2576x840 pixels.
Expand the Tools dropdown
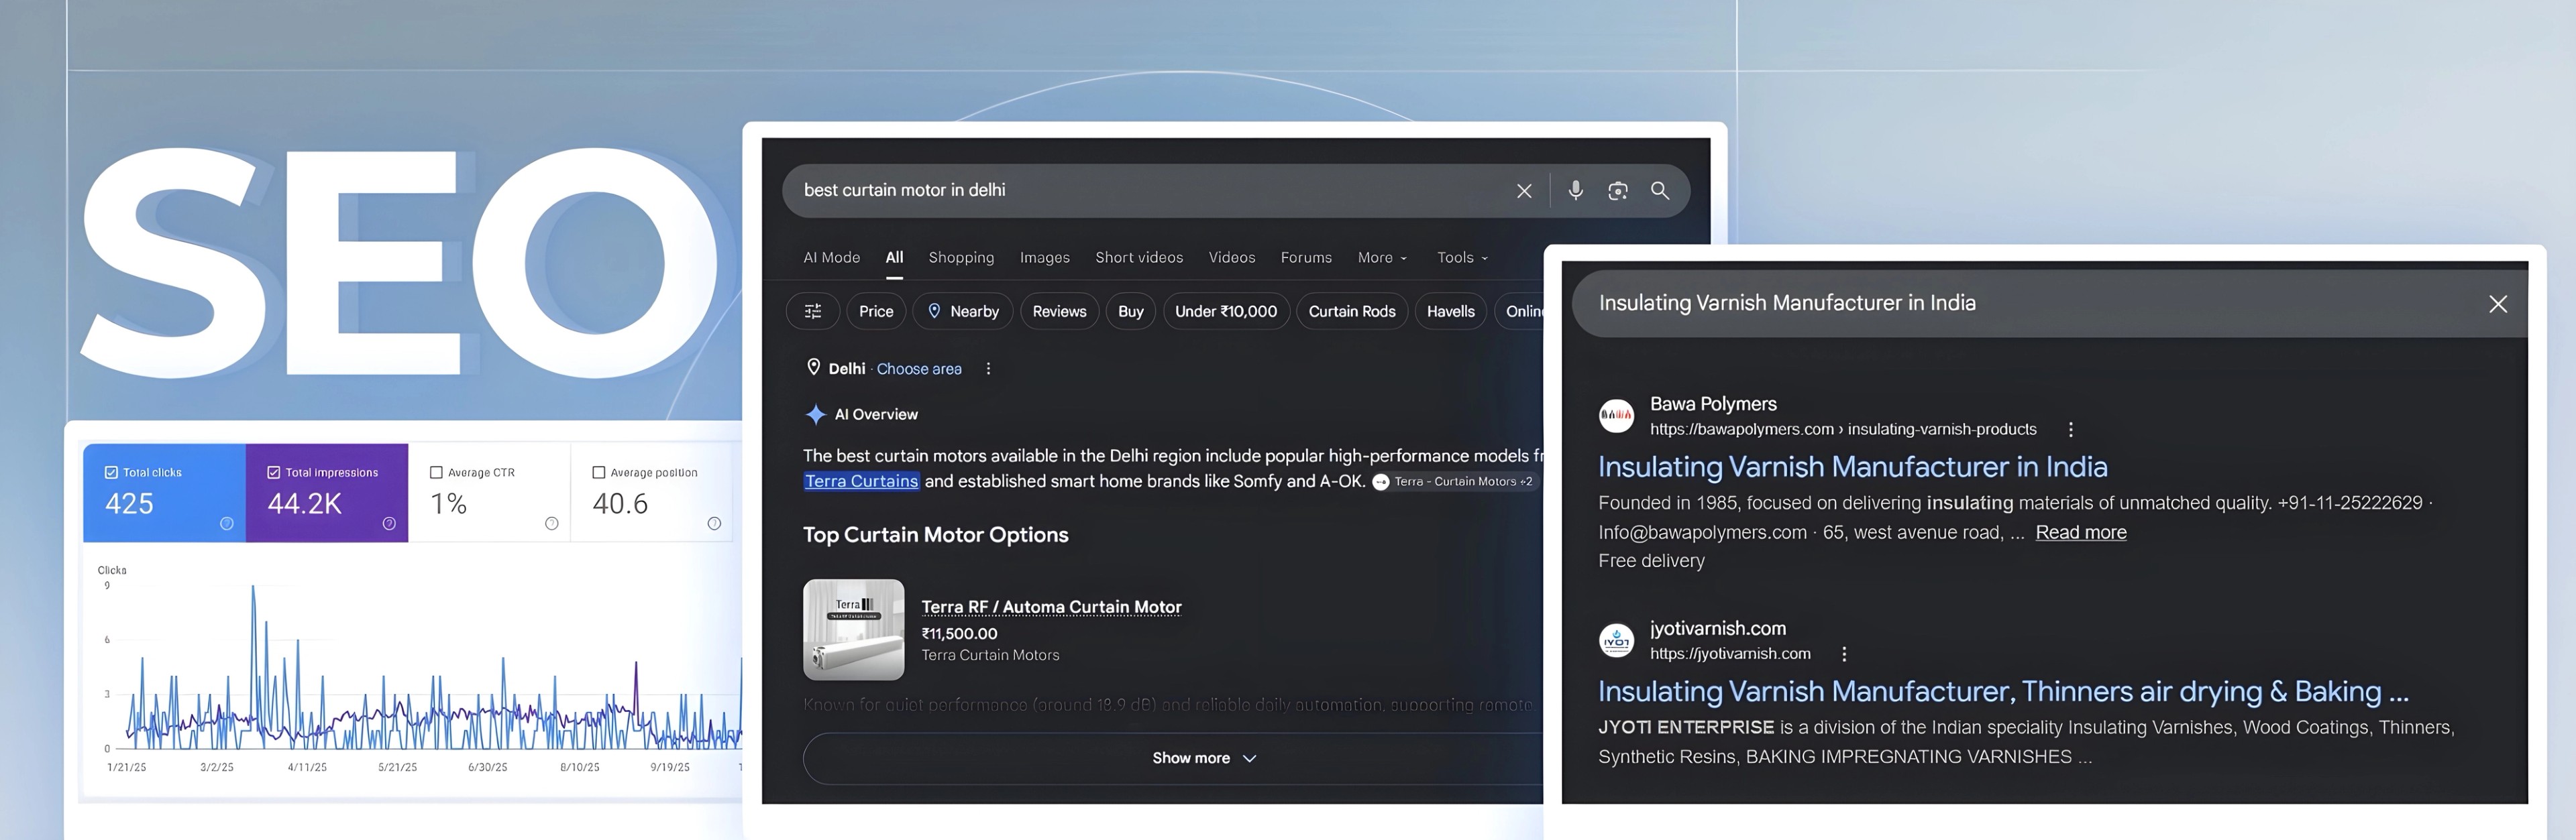(x=1462, y=257)
